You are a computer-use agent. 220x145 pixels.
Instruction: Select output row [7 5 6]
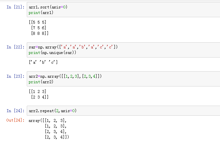[39, 28]
